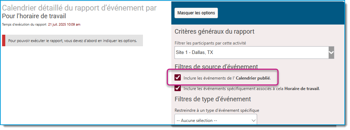Click the subtitle Pour l'horaire de travail

click(x=34, y=16)
